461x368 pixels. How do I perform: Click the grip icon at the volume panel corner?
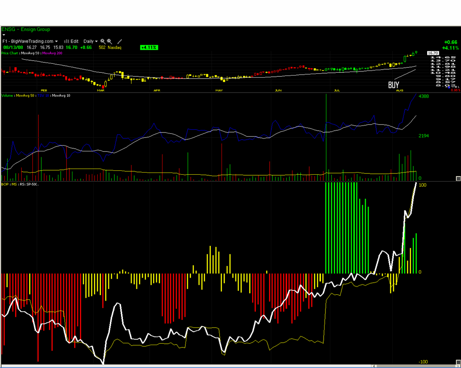click(x=457, y=179)
